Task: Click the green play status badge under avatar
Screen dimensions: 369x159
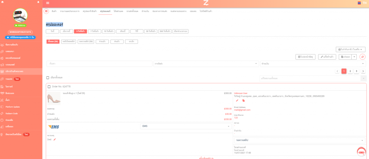Action: tap(20, 26)
